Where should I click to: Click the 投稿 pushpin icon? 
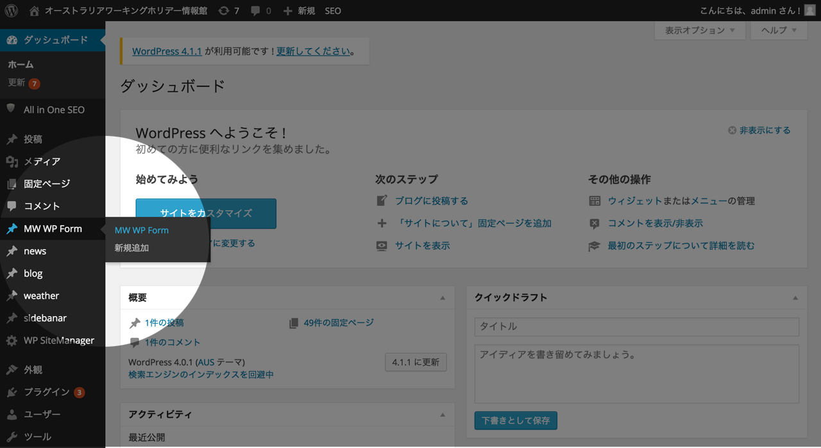[x=12, y=139]
